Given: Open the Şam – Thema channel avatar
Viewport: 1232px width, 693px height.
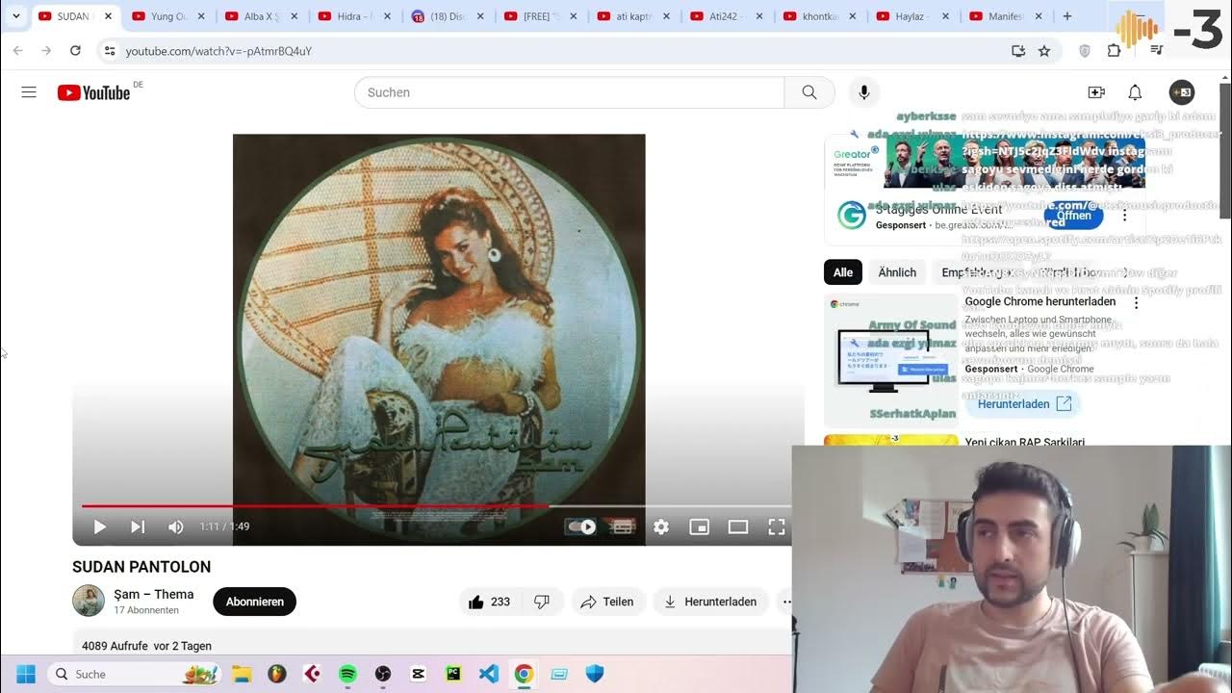Looking at the screenshot, I should pos(89,601).
